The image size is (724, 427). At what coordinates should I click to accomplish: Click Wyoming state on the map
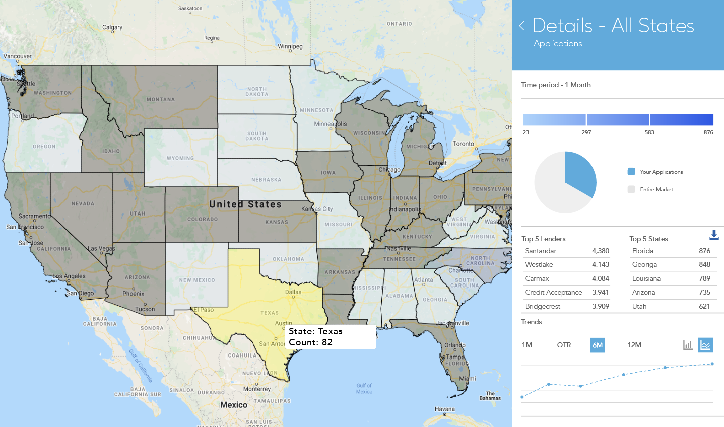click(x=180, y=158)
